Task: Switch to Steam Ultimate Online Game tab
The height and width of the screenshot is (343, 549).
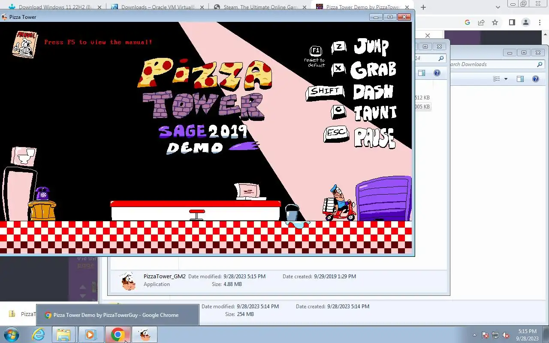Action: coord(260,7)
